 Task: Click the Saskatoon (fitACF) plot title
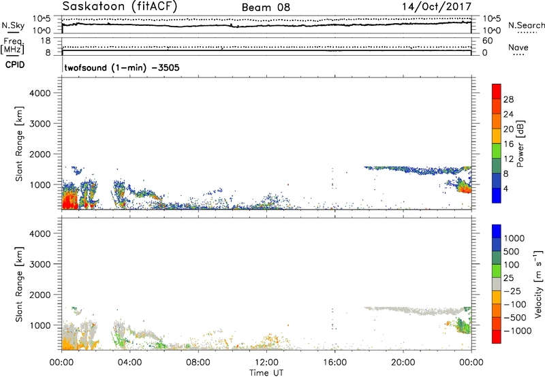[x=120, y=7]
